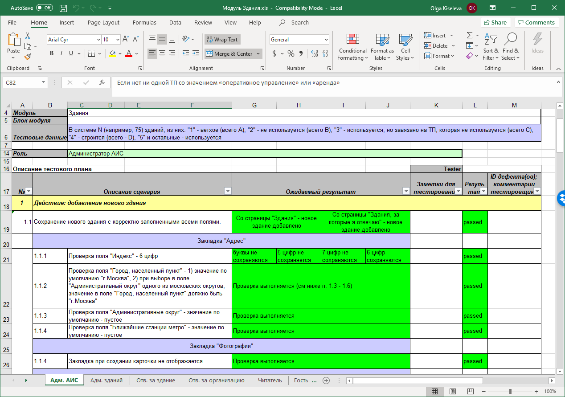Click the Increase Decimal icon

[315, 53]
